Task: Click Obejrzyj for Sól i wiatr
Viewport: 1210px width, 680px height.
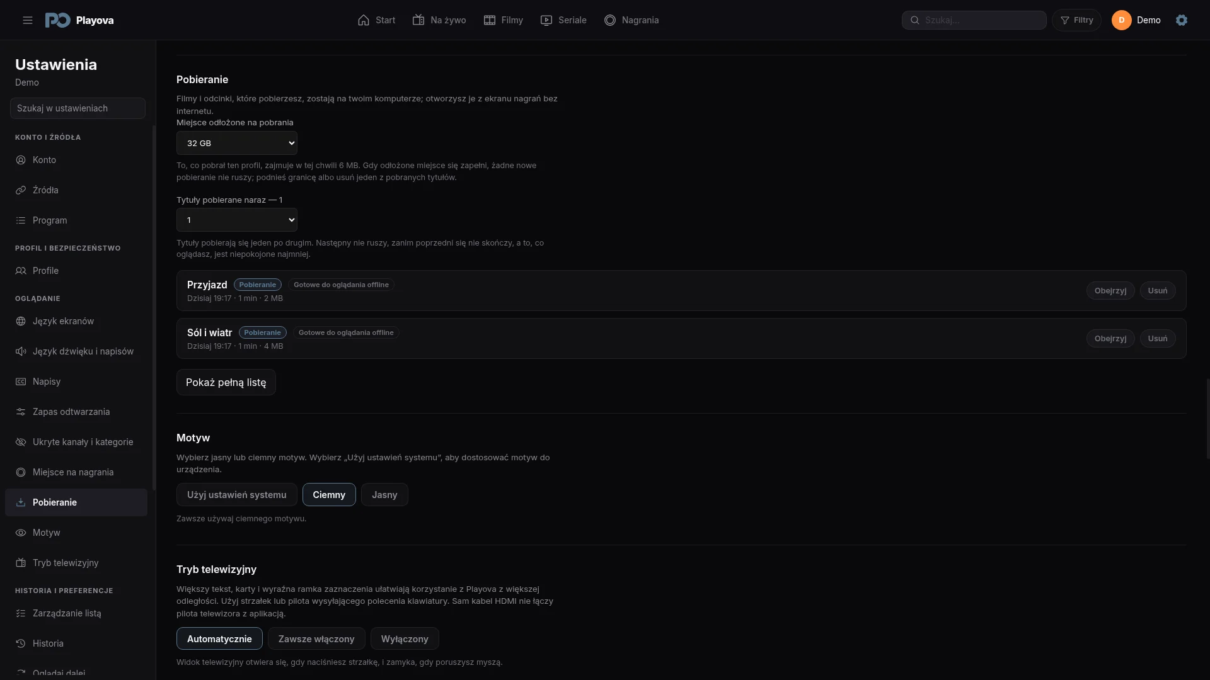Action: coord(1110,338)
